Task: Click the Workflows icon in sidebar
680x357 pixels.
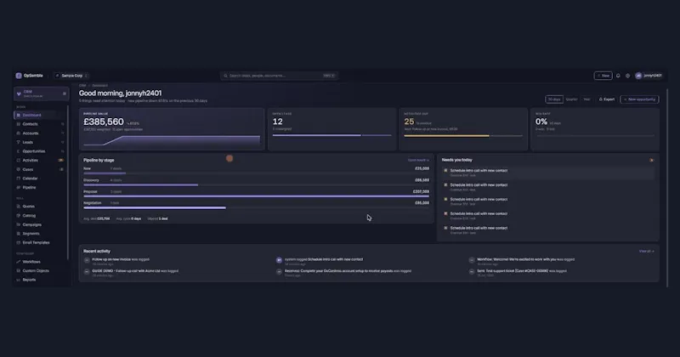Action: [x=18, y=262]
